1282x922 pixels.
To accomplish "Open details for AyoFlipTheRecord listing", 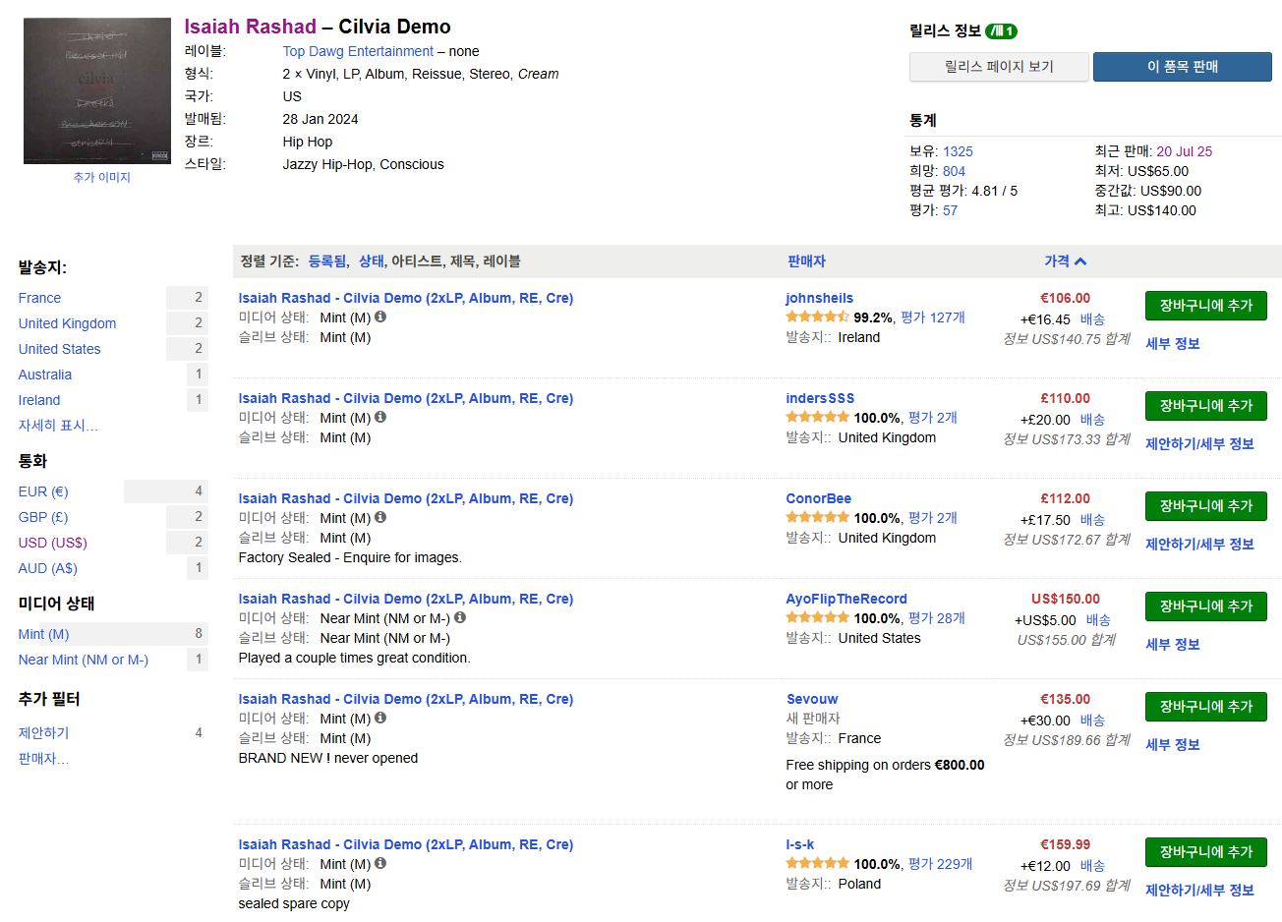I will [x=1172, y=645].
